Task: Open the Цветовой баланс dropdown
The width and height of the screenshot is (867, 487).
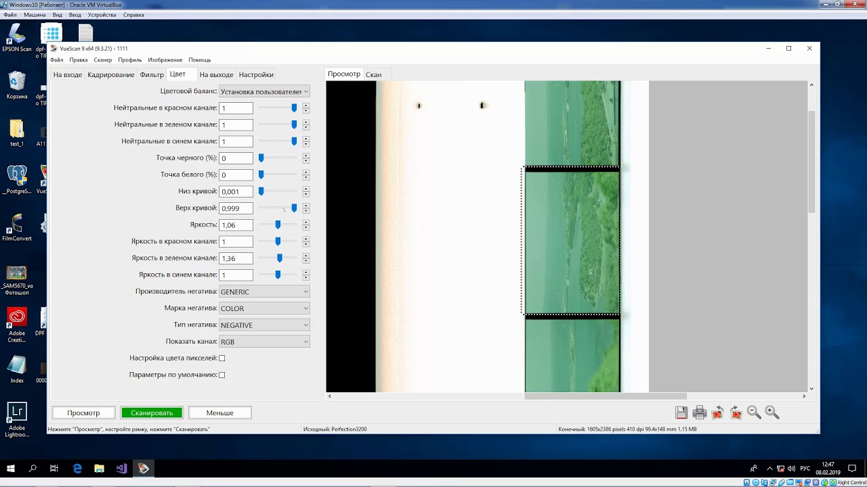Action: (264, 91)
